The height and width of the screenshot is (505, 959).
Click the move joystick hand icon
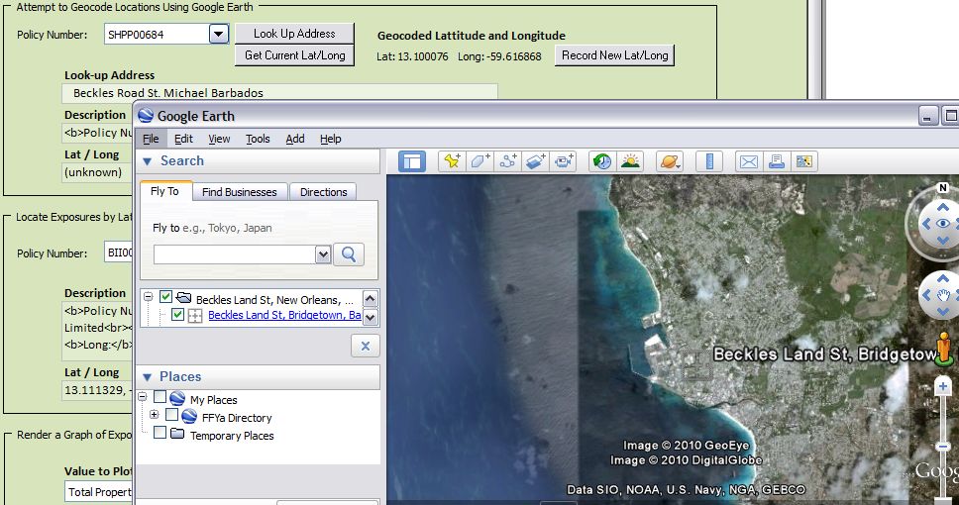click(x=944, y=296)
